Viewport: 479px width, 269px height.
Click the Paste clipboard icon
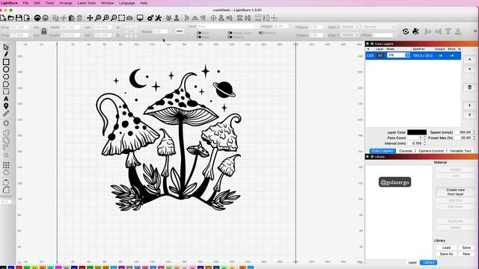click(72, 18)
